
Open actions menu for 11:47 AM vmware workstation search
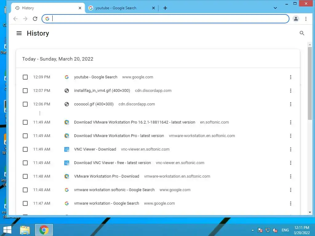click(290, 203)
